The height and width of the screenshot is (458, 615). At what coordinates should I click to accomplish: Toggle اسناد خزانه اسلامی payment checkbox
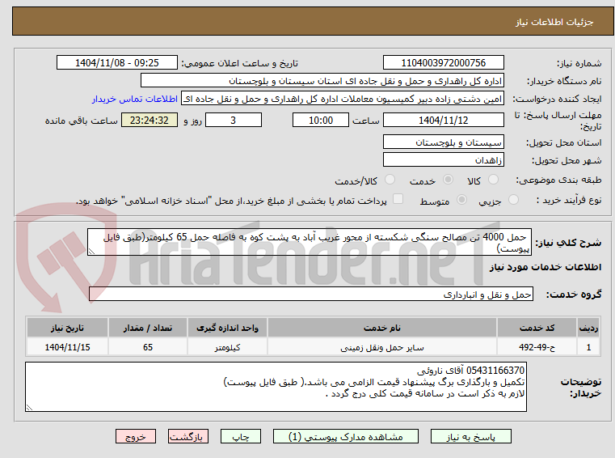398,199
